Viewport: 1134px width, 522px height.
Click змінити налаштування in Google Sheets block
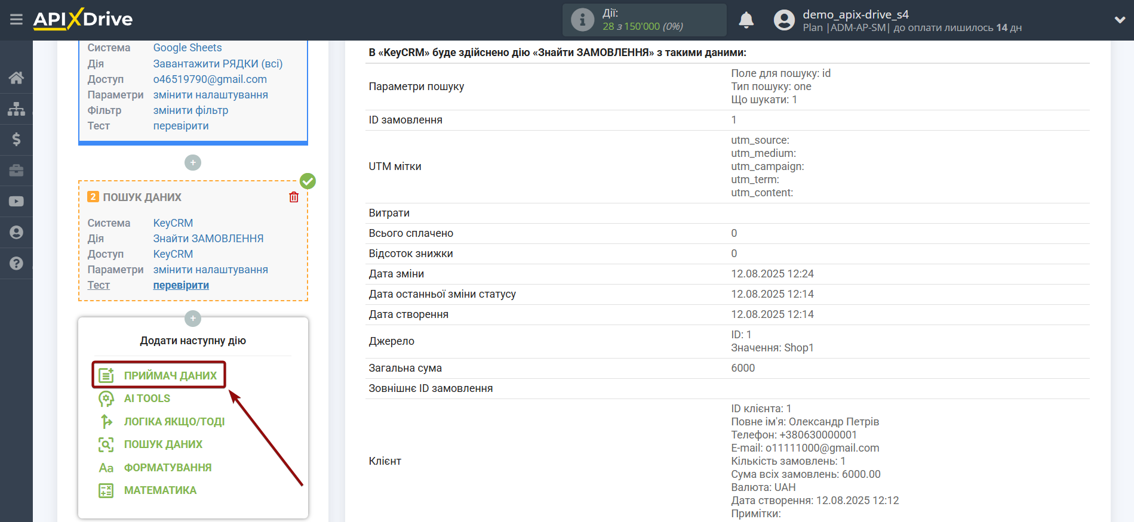(211, 95)
